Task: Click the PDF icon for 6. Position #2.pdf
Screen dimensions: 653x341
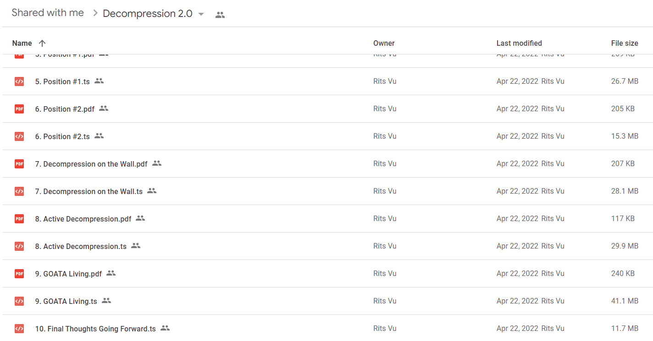Action: click(x=19, y=109)
